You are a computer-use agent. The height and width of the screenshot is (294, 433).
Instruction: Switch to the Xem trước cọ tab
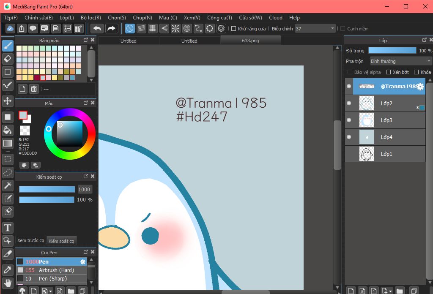[30, 240]
